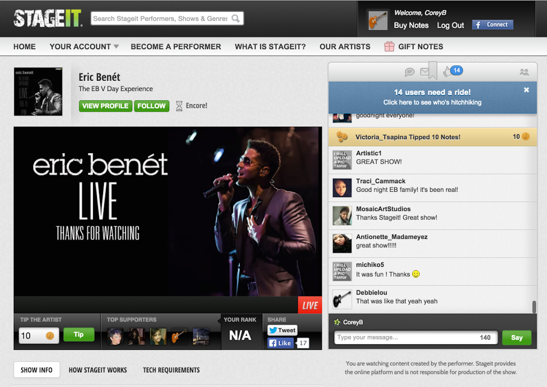The width and height of the screenshot is (547, 387).
Task: Open the guitar avatar in Top Supporters
Action: tap(180, 337)
